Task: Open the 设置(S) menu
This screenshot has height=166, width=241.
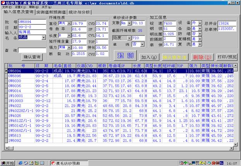Action: pyautogui.click(x=20, y=7)
